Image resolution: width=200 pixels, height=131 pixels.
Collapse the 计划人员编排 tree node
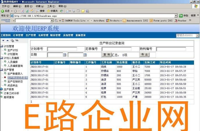[x=1, y=58]
